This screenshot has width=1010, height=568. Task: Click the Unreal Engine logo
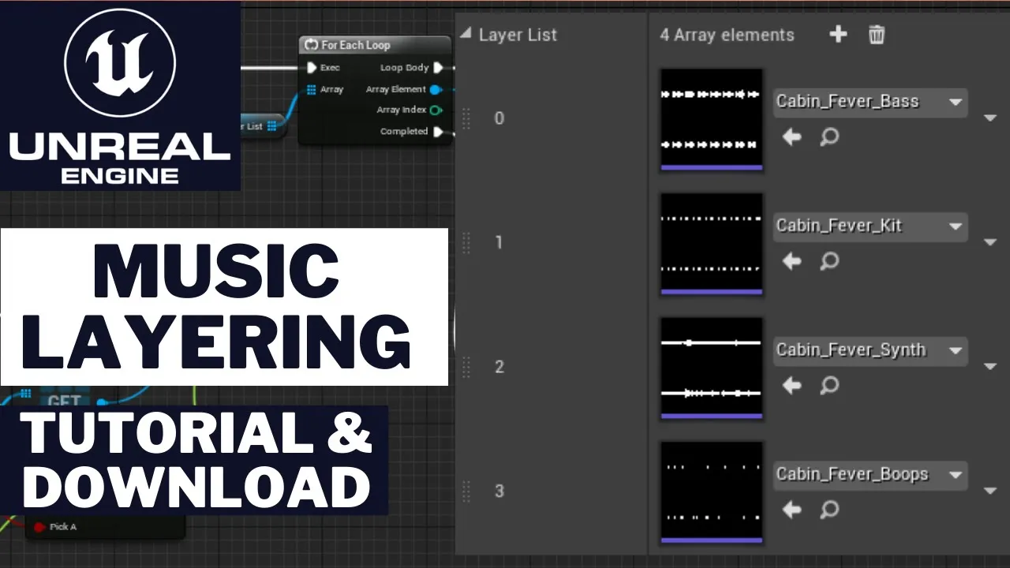click(120, 95)
